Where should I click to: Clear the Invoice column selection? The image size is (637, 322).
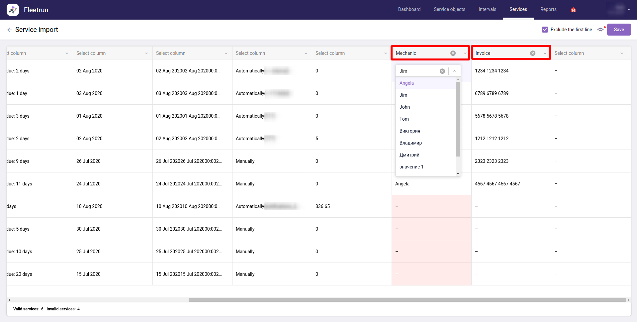pos(532,53)
